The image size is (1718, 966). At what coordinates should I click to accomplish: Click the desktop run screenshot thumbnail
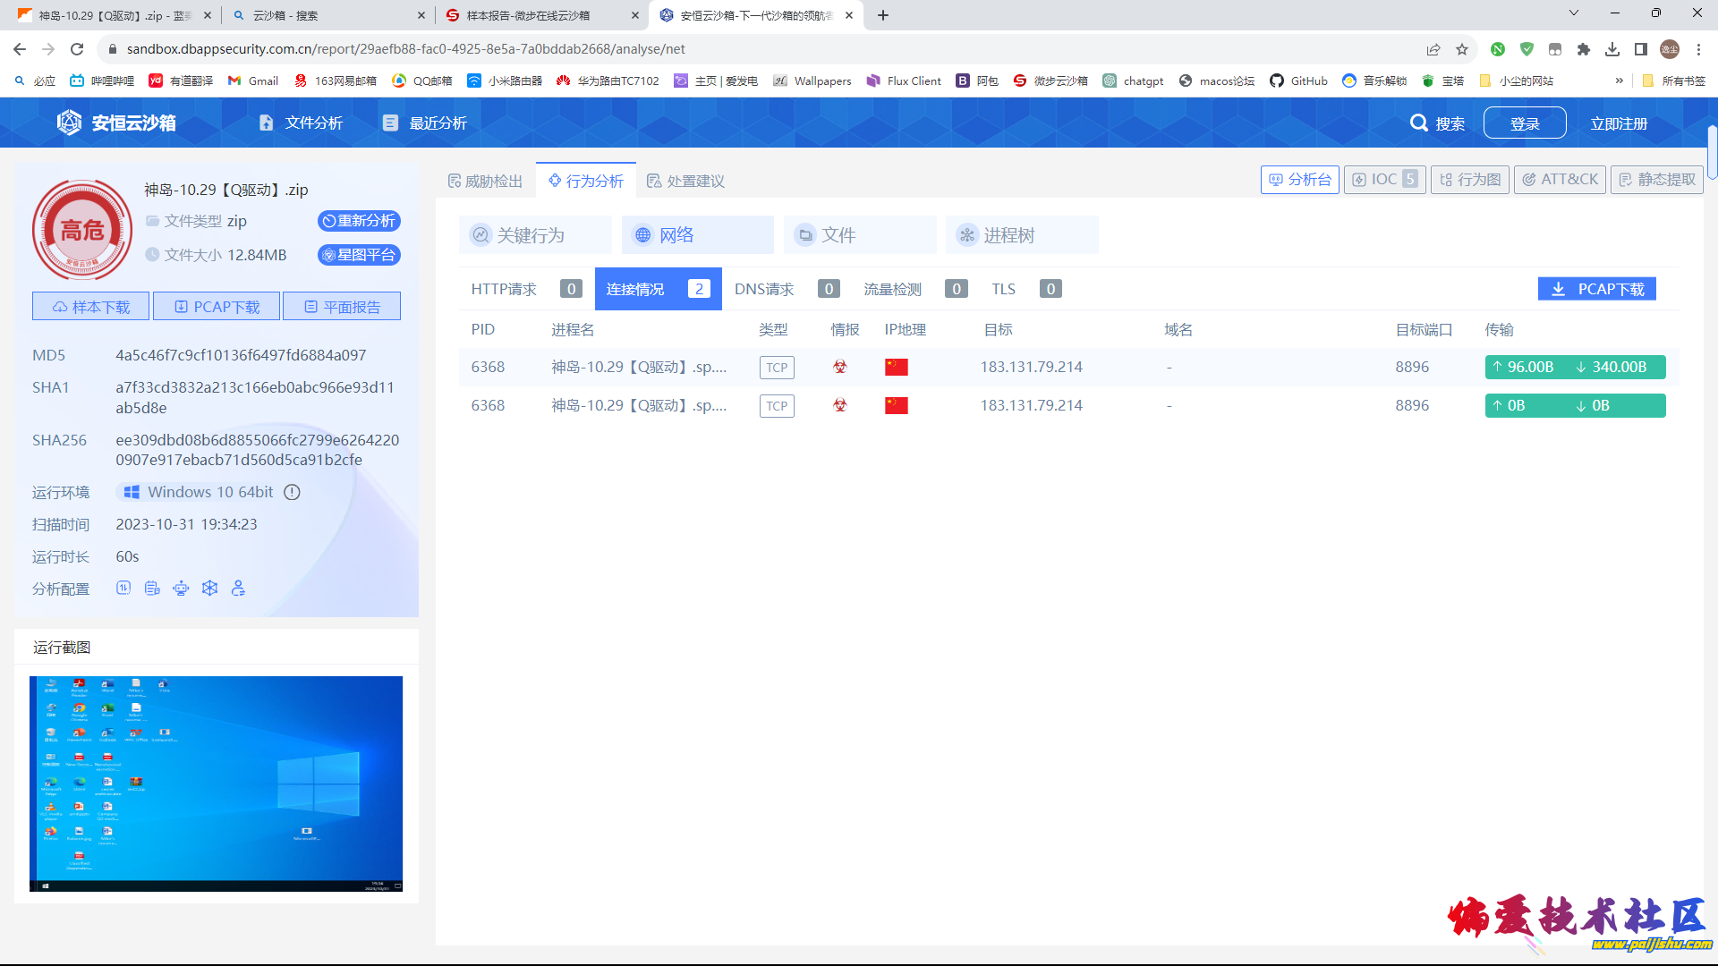pyautogui.click(x=216, y=784)
